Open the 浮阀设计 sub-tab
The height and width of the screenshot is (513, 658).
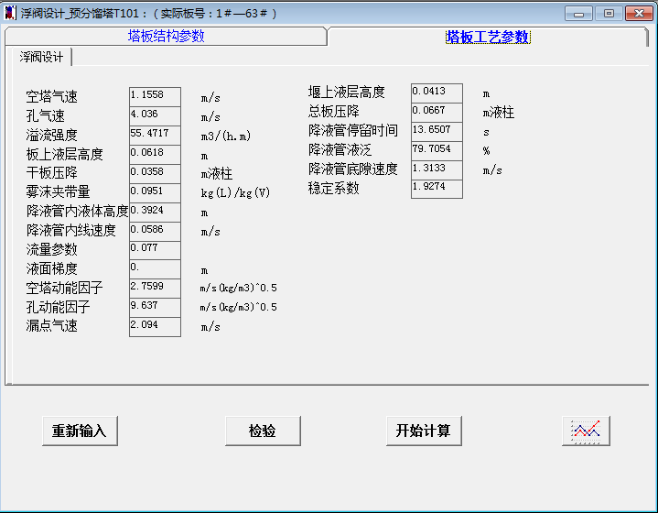coord(41,57)
